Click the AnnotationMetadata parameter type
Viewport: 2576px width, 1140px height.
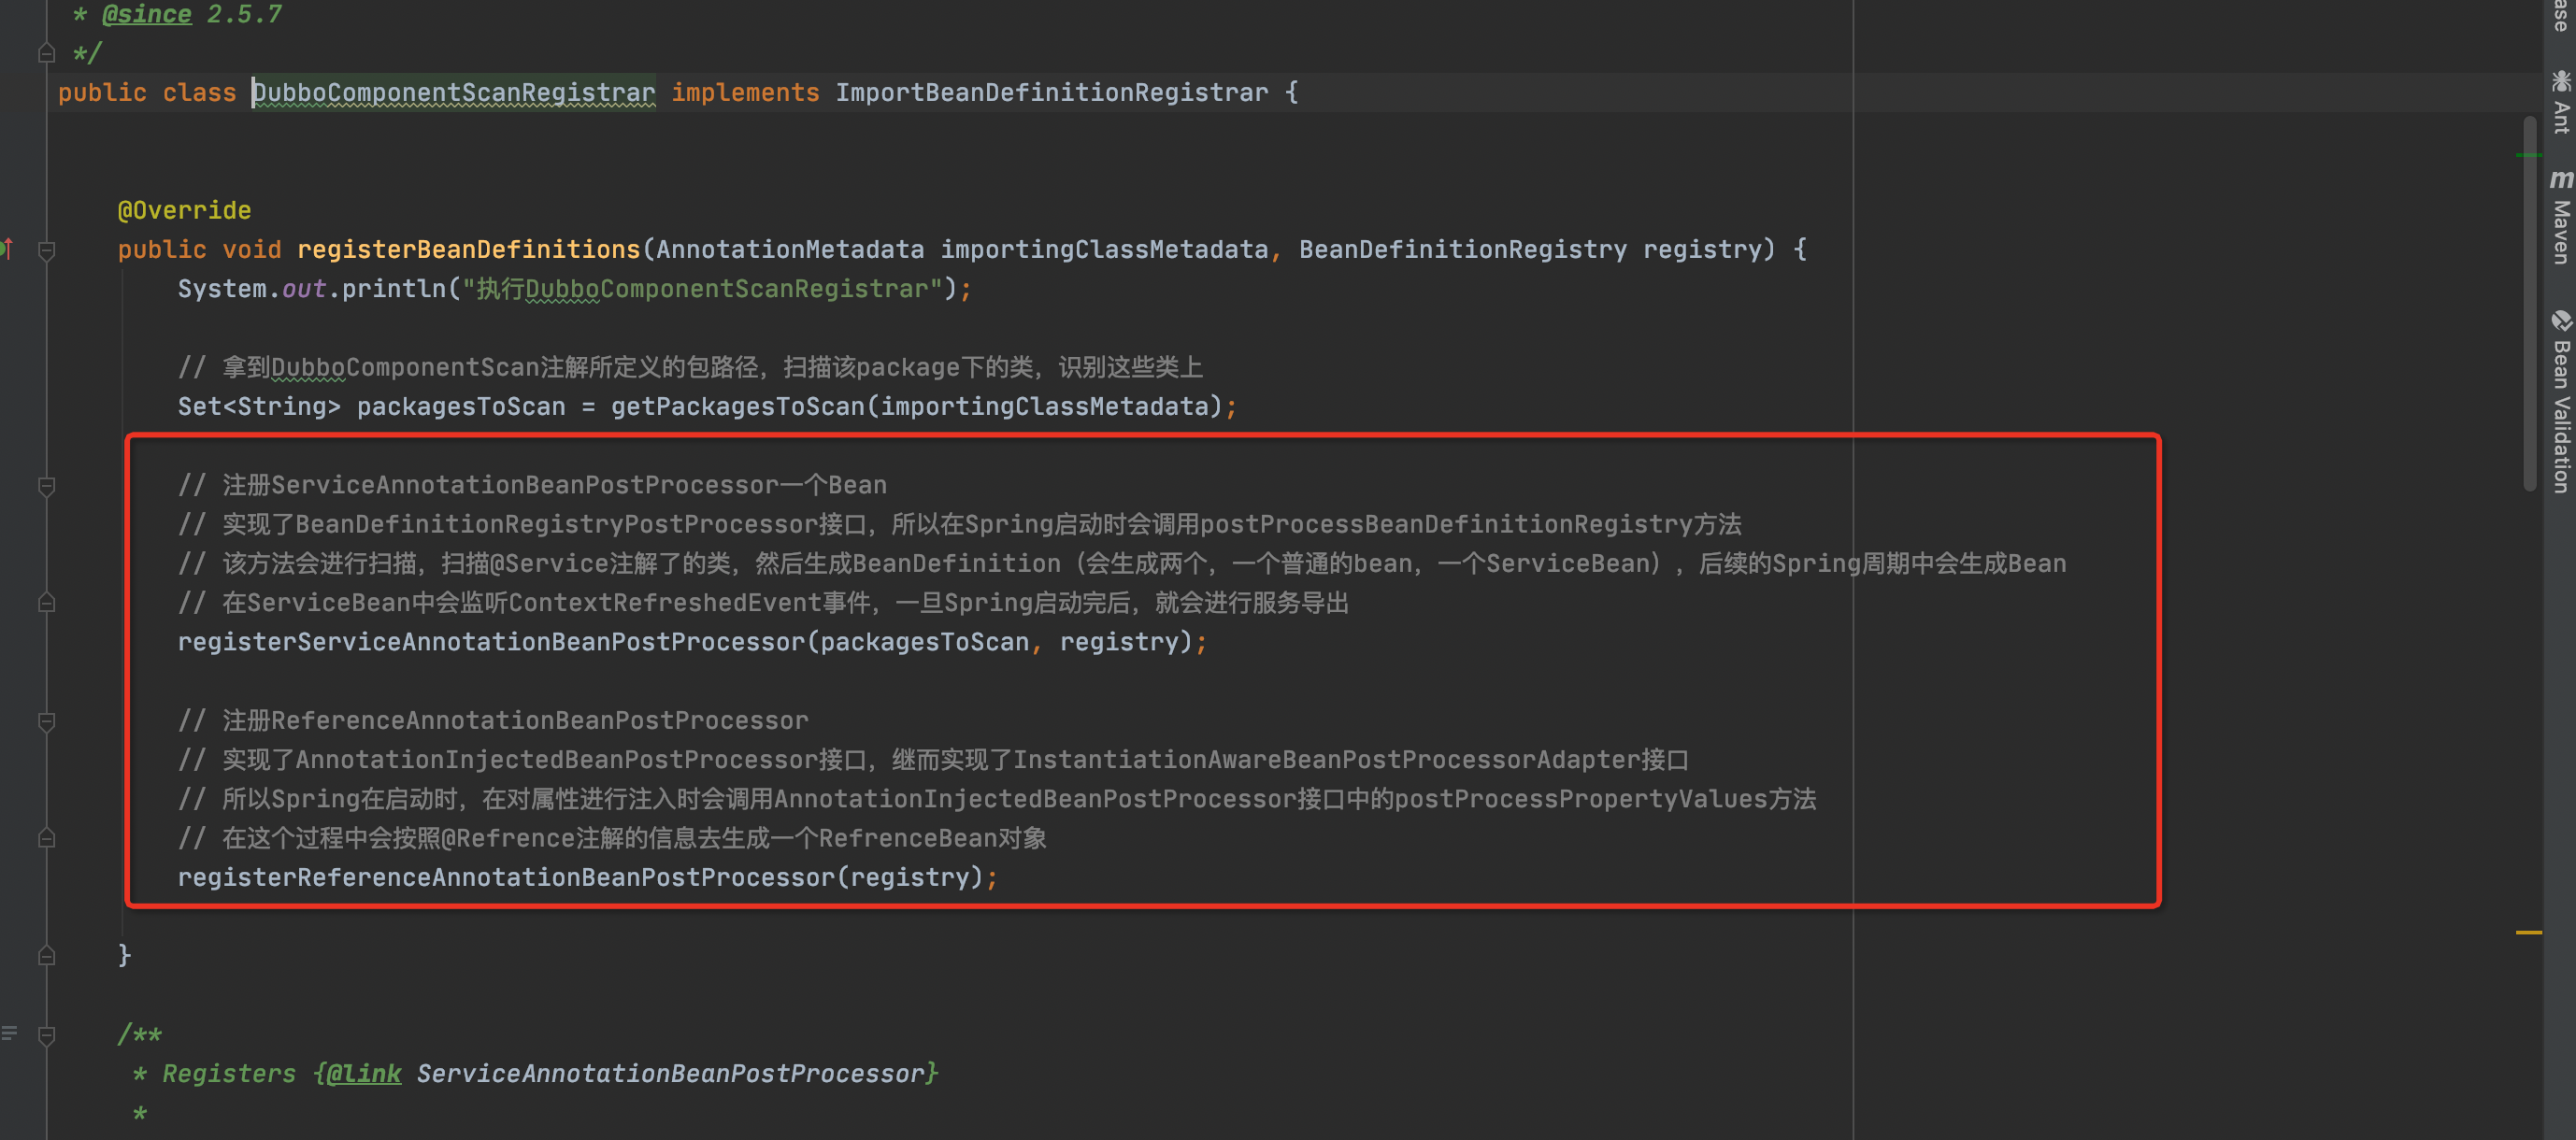(790, 249)
